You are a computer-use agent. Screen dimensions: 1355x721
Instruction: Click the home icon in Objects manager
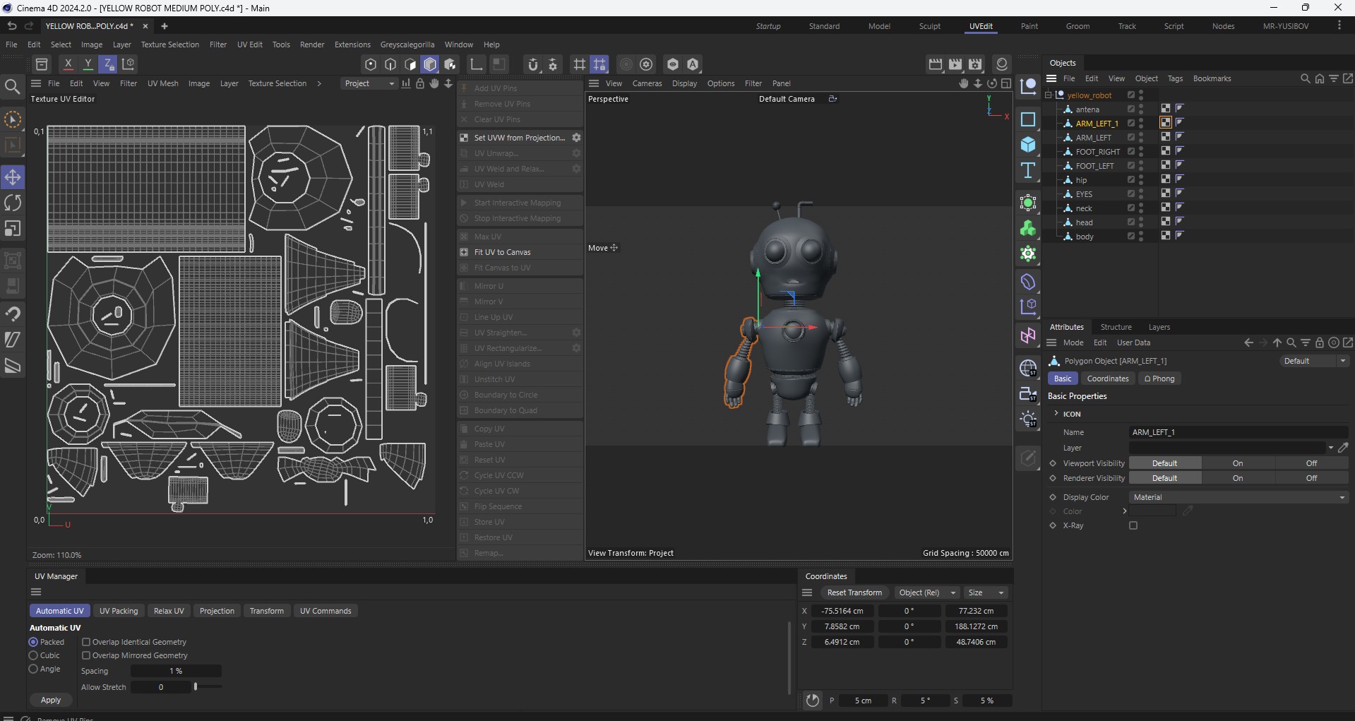[x=1319, y=78]
